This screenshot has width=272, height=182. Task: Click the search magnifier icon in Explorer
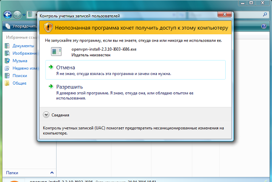pyautogui.click(x=265, y=14)
